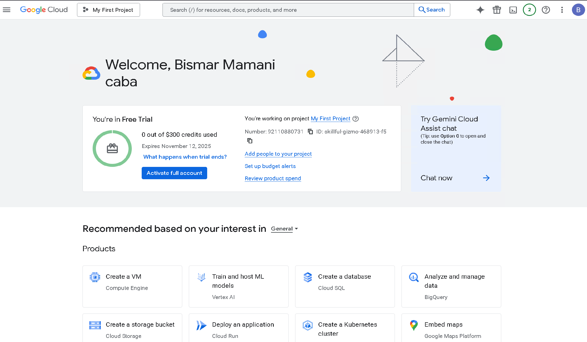
Task: Open Create a storage bucket card
Action: coord(132,328)
